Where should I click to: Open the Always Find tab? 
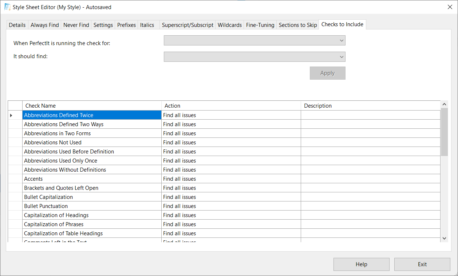tap(44, 25)
